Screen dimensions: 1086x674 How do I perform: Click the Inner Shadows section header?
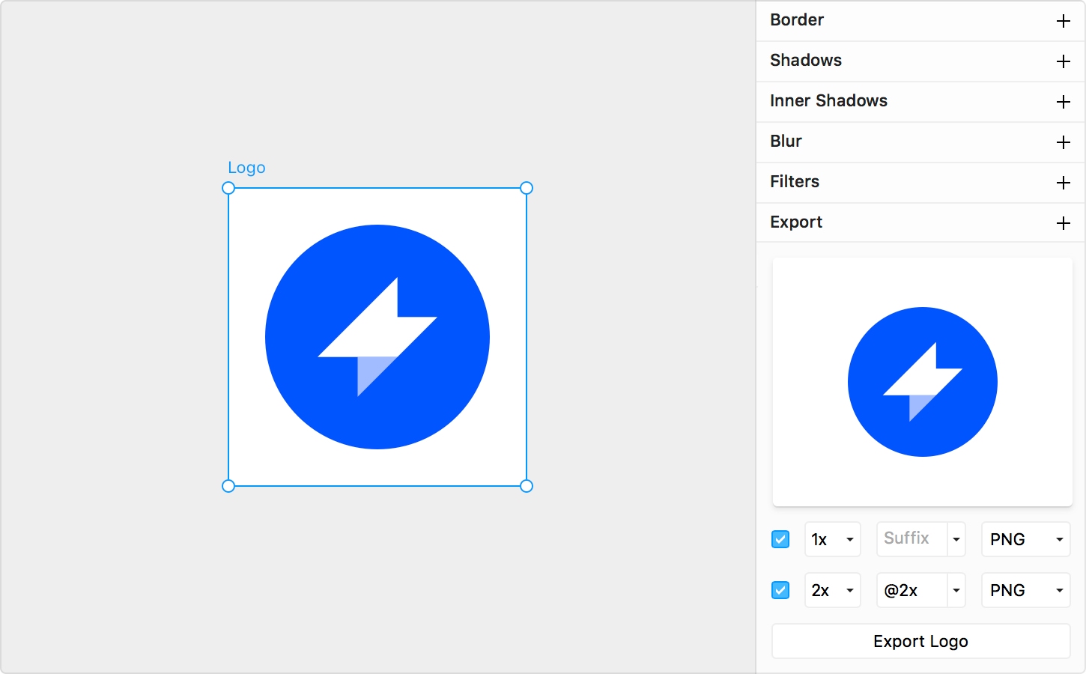click(921, 101)
